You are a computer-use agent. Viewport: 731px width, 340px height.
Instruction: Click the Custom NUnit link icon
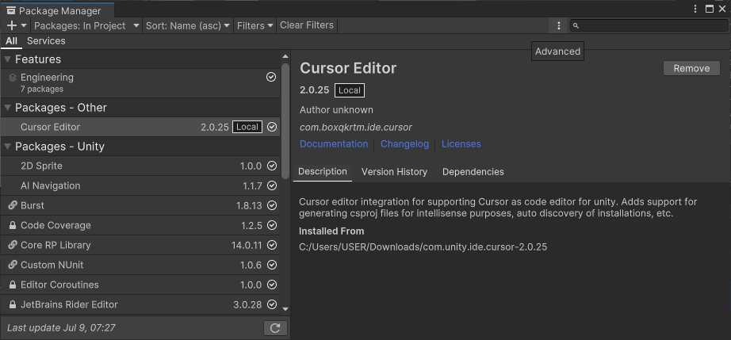click(x=13, y=265)
